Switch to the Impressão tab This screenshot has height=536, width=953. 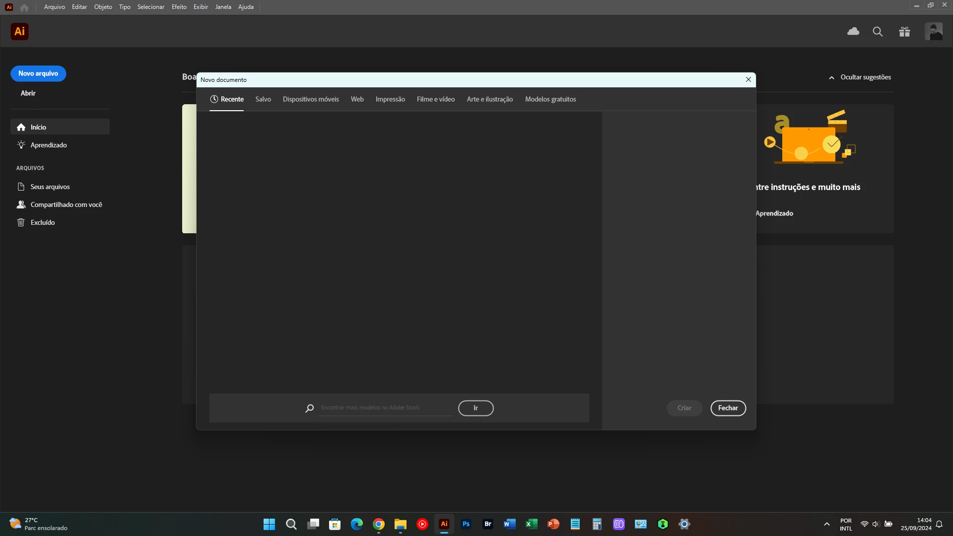click(x=390, y=99)
